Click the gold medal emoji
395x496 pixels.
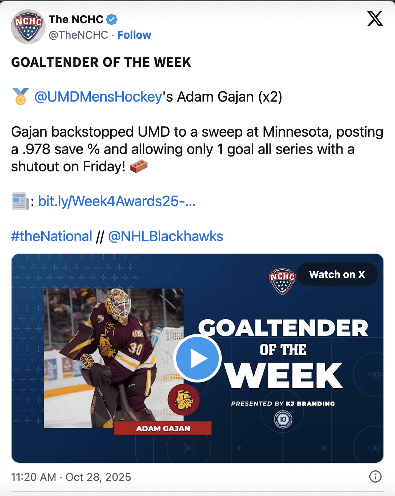coord(21,97)
